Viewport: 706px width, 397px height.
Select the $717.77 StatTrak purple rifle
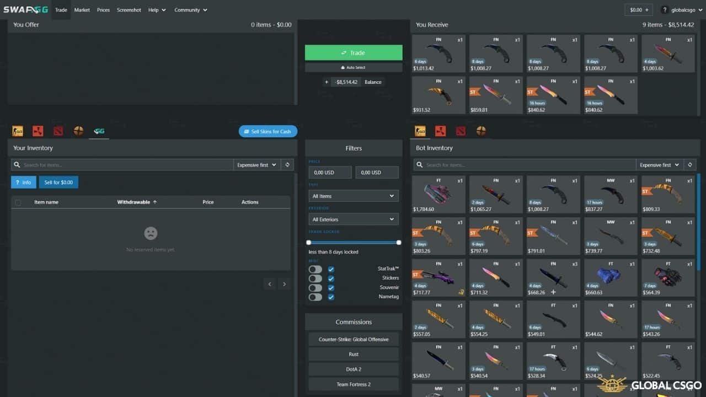[x=438, y=278]
